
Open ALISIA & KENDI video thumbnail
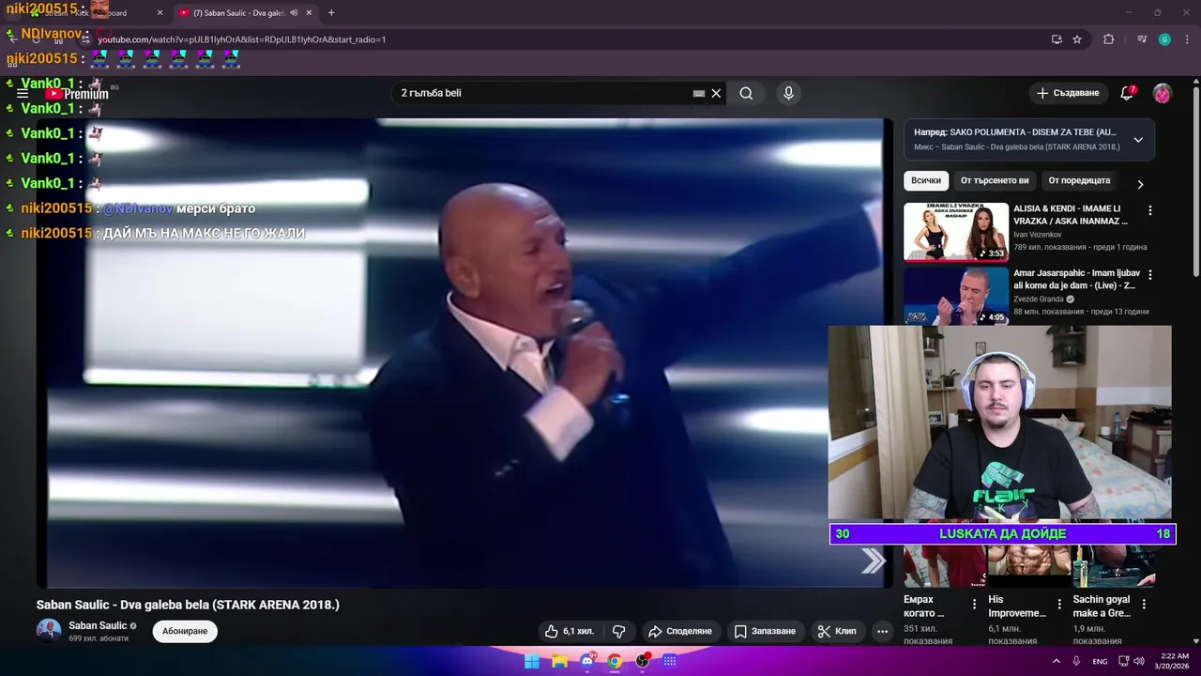pyautogui.click(x=956, y=232)
